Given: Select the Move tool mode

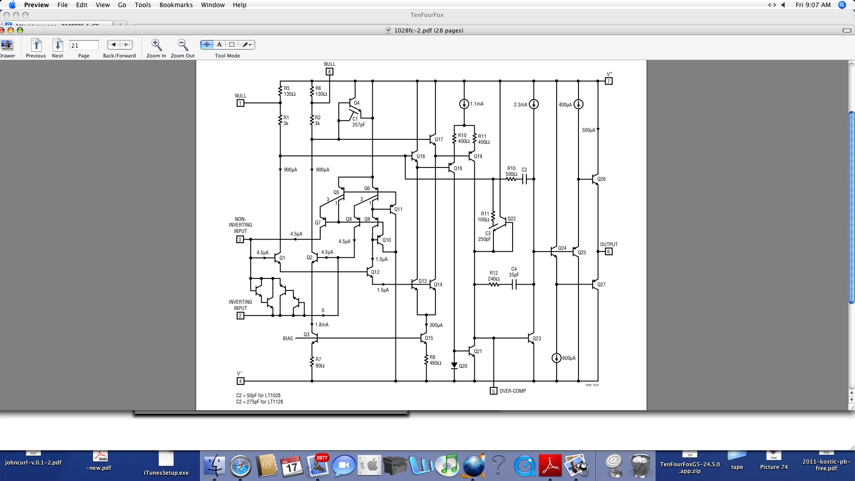Looking at the screenshot, I should (207, 45).
